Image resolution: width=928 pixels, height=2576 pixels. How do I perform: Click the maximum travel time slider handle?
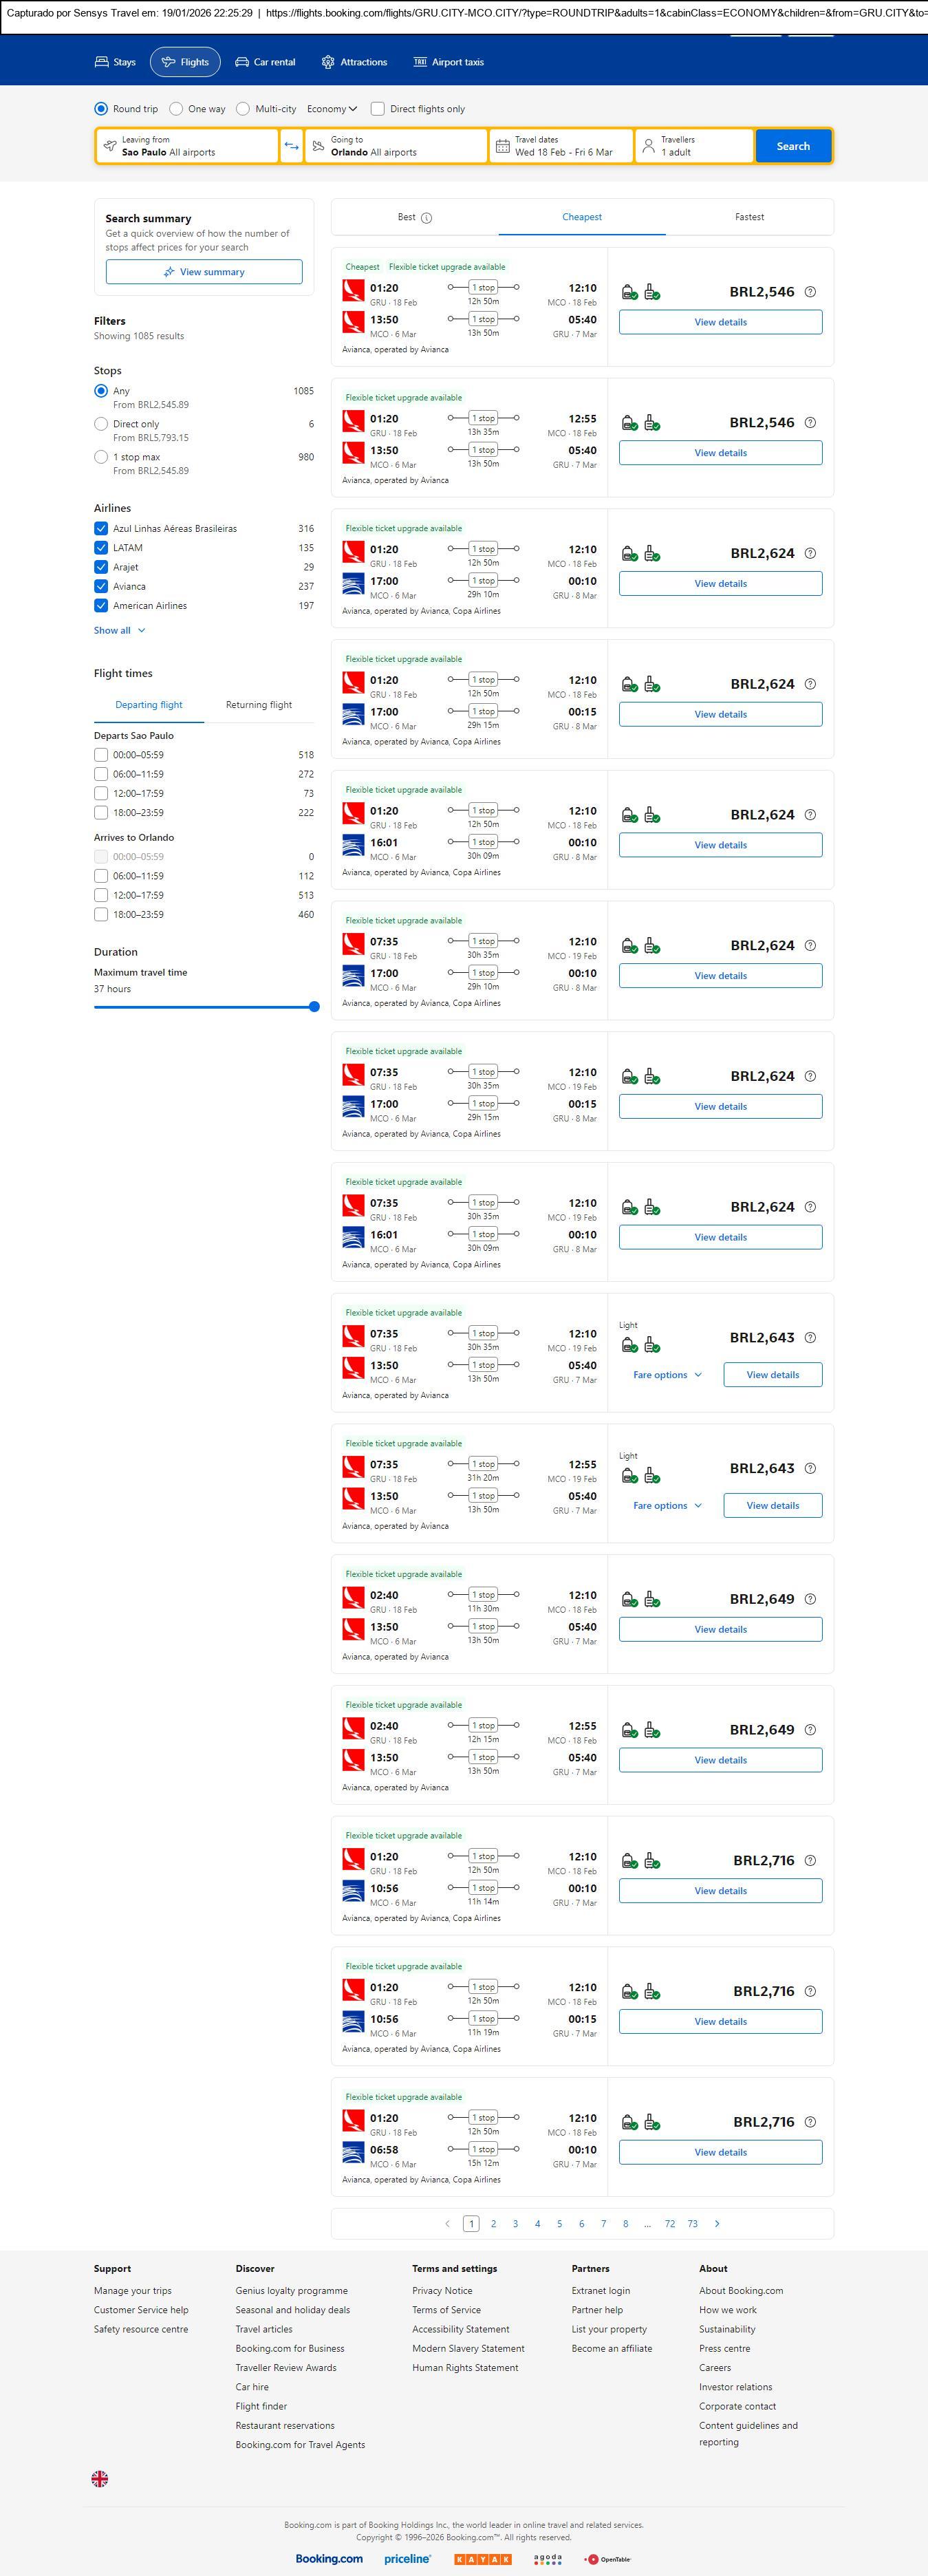pos(314,1007)
